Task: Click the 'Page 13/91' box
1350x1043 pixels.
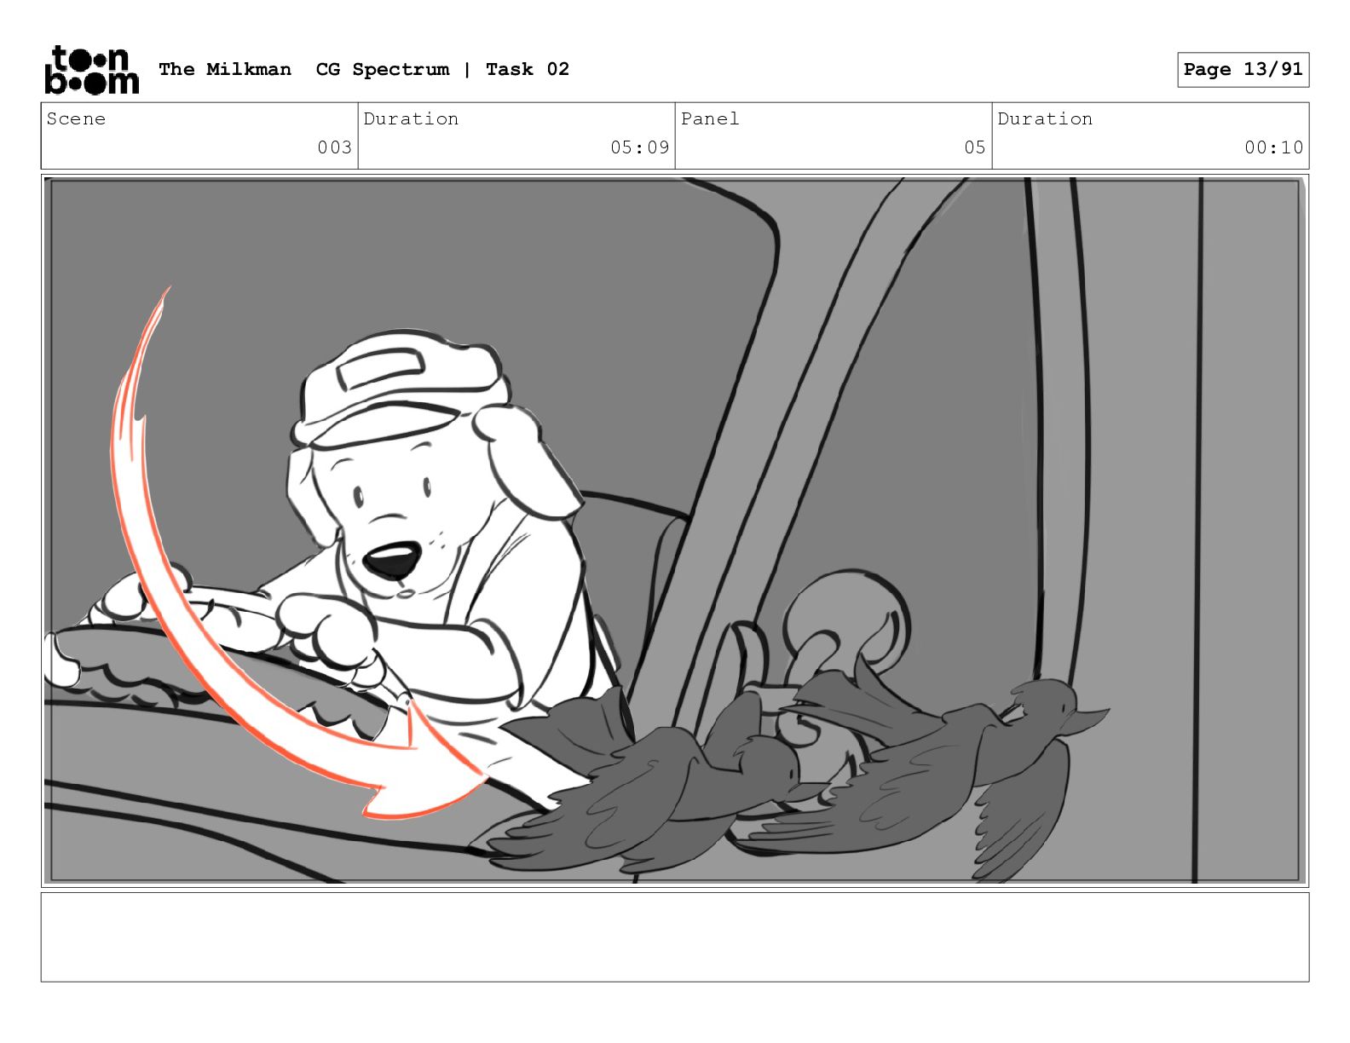Action: click(x=1243, y=70)
